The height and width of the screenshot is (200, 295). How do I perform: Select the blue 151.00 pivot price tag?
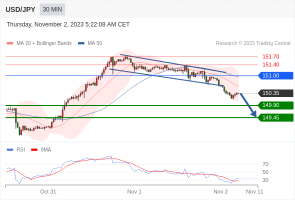pos(275,75)
